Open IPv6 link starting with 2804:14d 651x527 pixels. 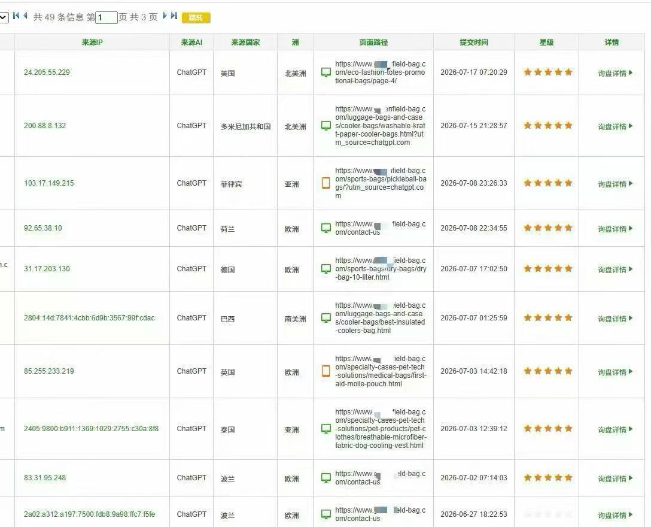coord(89,318)
